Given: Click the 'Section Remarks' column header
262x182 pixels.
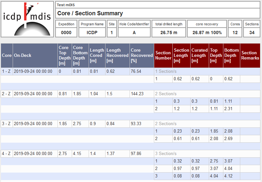Looking at the screenshot, I should [x=250, y=56].
